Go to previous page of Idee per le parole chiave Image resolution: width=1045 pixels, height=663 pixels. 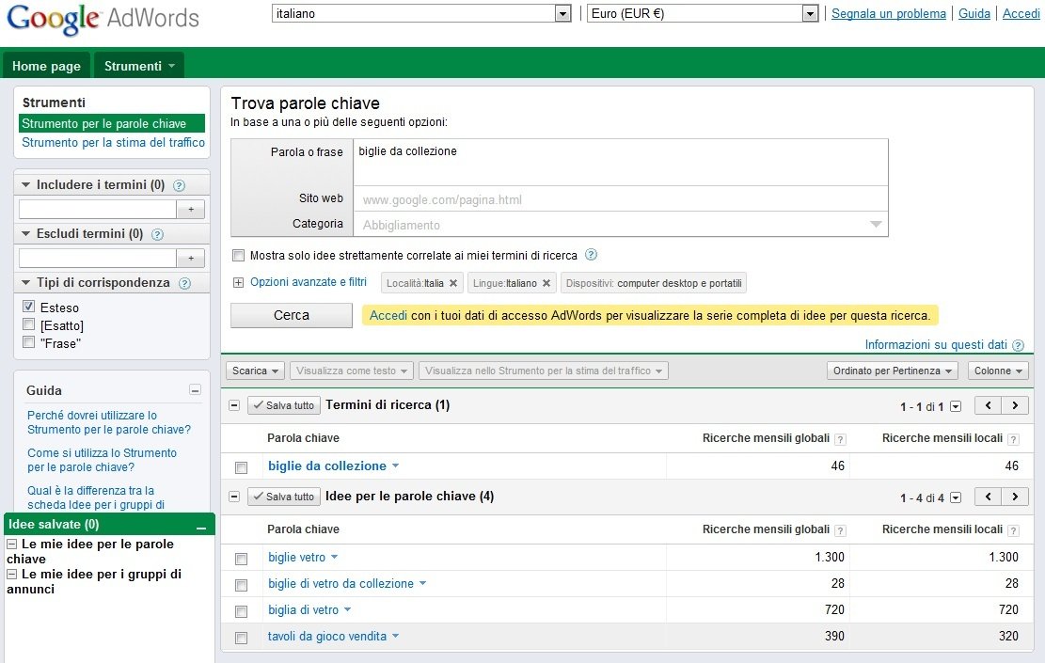[989, 497]
